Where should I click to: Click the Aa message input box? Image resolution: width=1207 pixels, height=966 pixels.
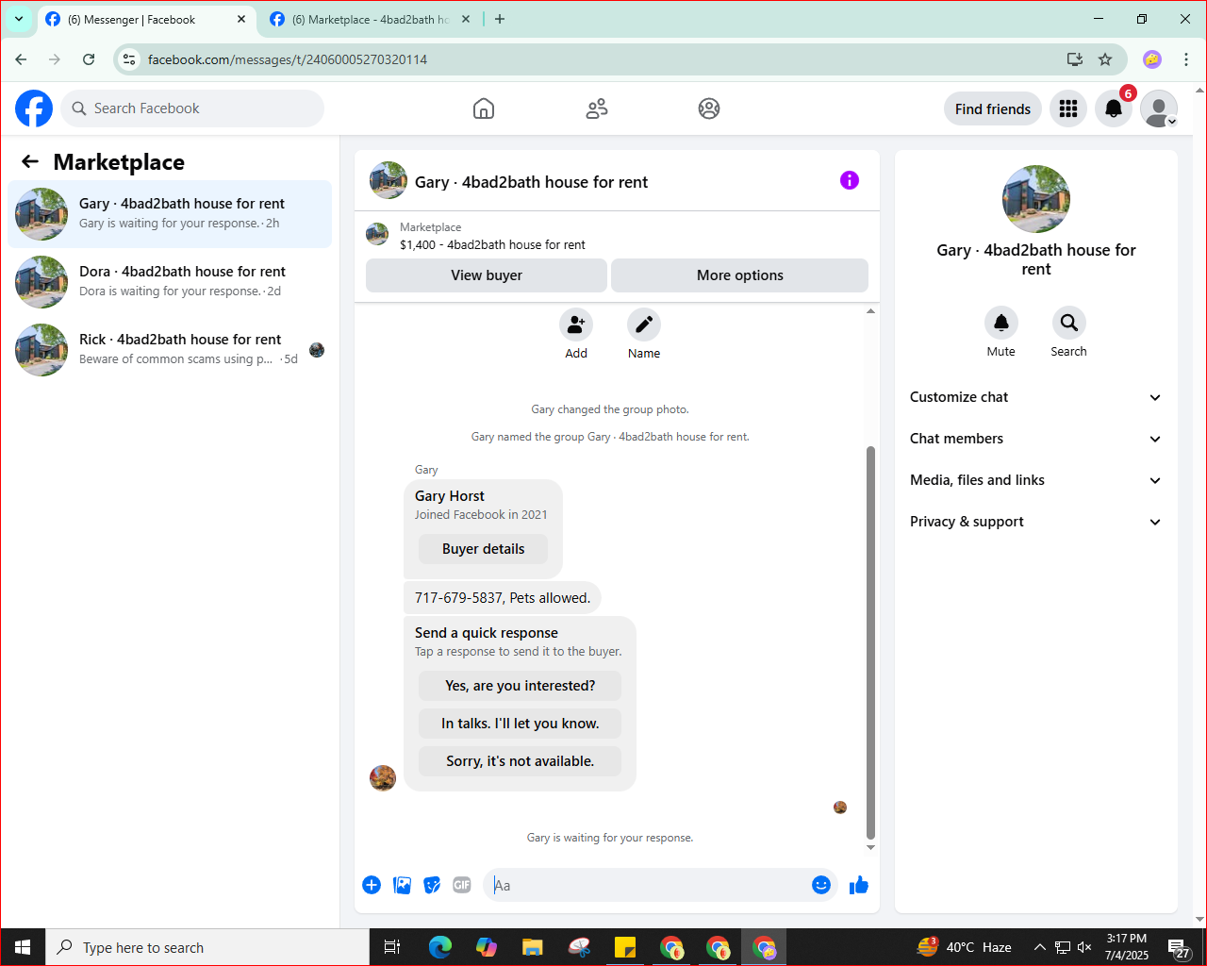pos(645,885)
